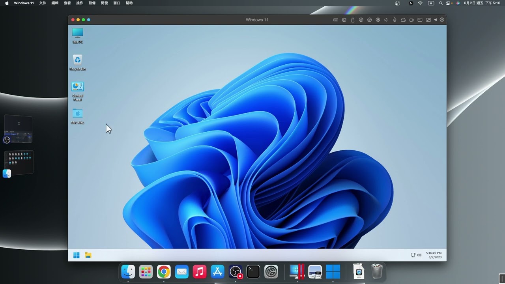Open App Store in the Dock
The image size is (505, 284).
[217, 271]
